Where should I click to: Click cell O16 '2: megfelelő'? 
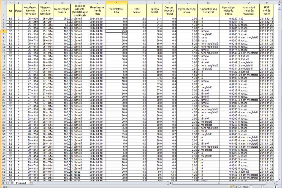(x=249, y=62)
